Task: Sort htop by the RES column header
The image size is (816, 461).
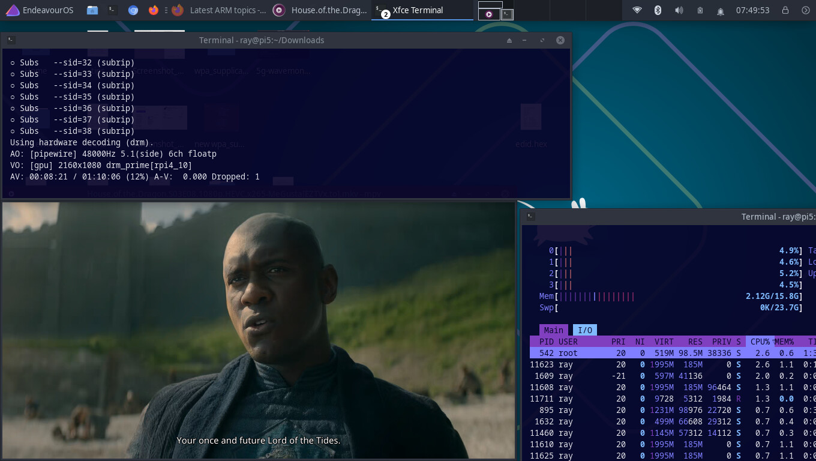Action: [x=695, y=342]
